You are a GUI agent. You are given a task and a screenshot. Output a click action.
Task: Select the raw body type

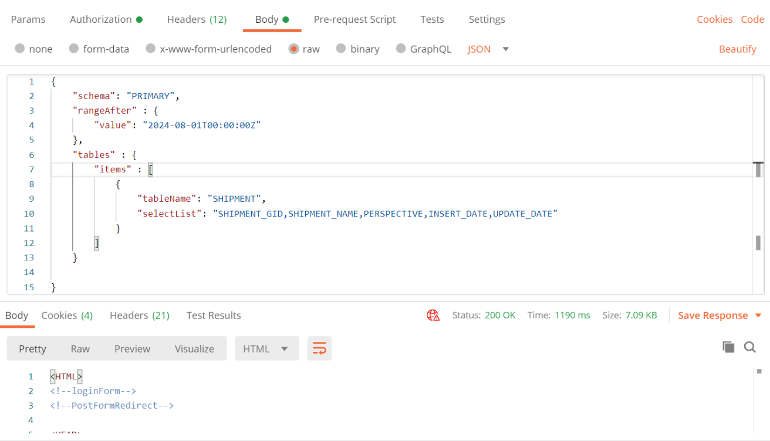[304, 49]
